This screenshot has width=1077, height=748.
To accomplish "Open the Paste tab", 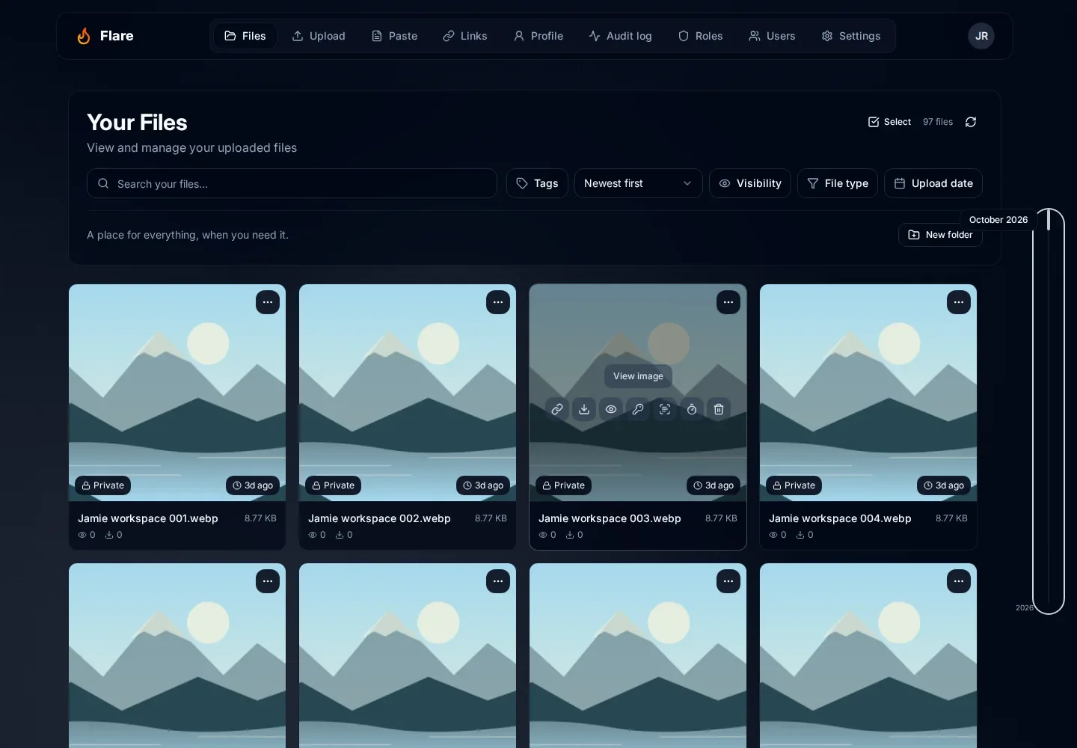I will (395, 36).
